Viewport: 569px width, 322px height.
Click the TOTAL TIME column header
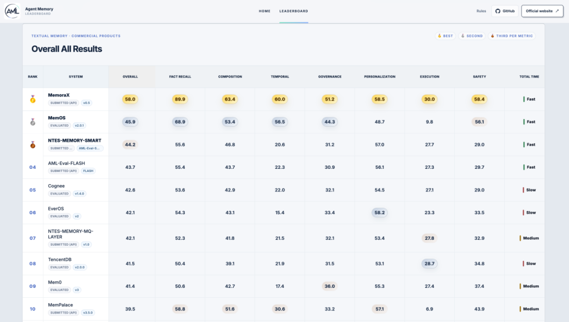click(529, 77)
